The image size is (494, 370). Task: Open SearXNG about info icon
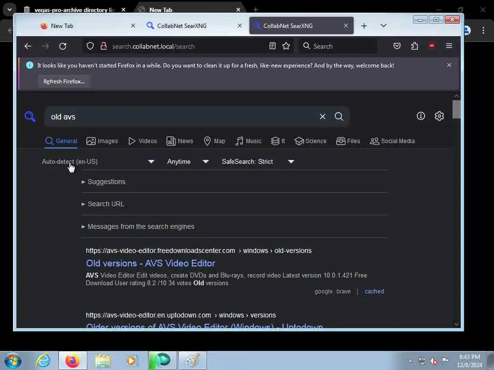[x=421, y=116]
